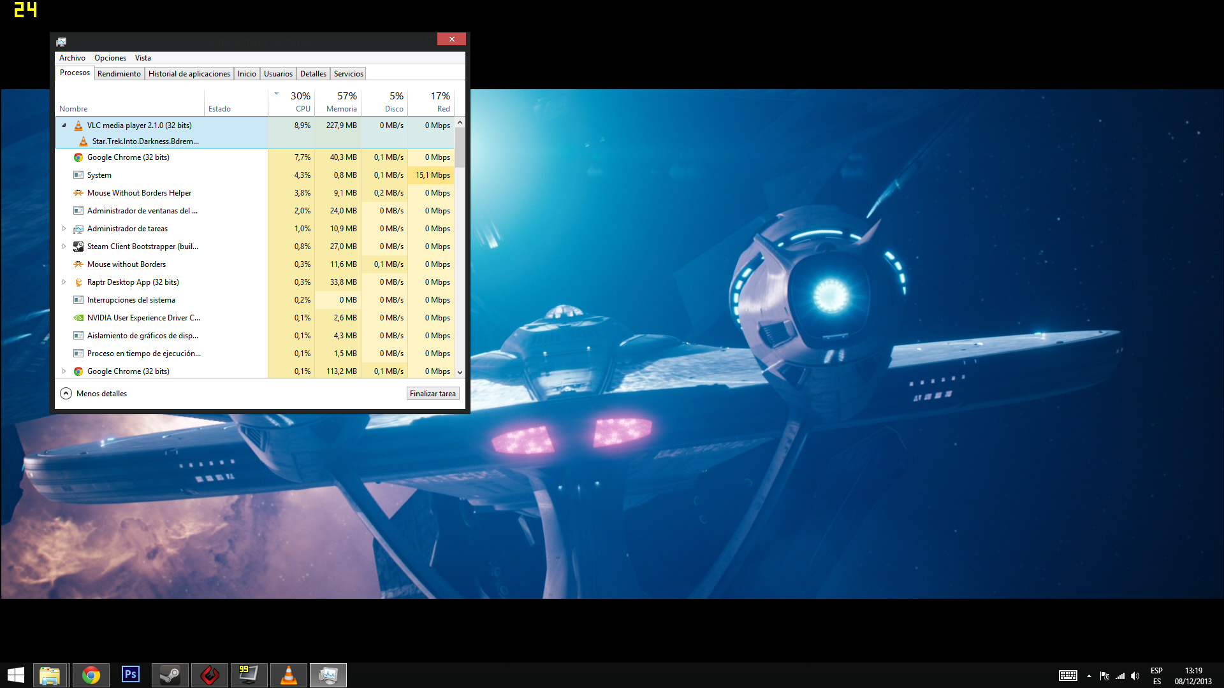Click the Mouse Without Borders Helper icon
The height and width of the screenshot is (688, 1224).
point(78,193)
